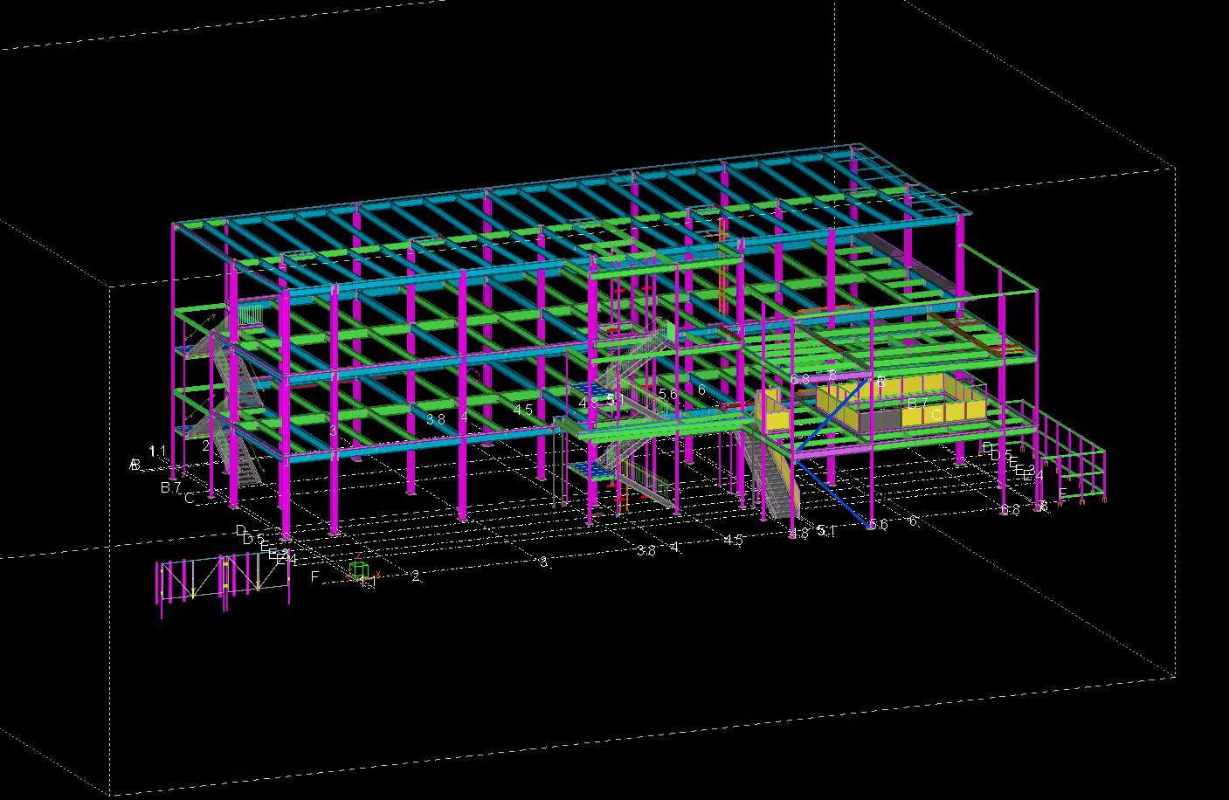This screenshot has height=800, width=1229.
Task: Select grid label 6.8 at the lower right
Action: coord(1009,510)
